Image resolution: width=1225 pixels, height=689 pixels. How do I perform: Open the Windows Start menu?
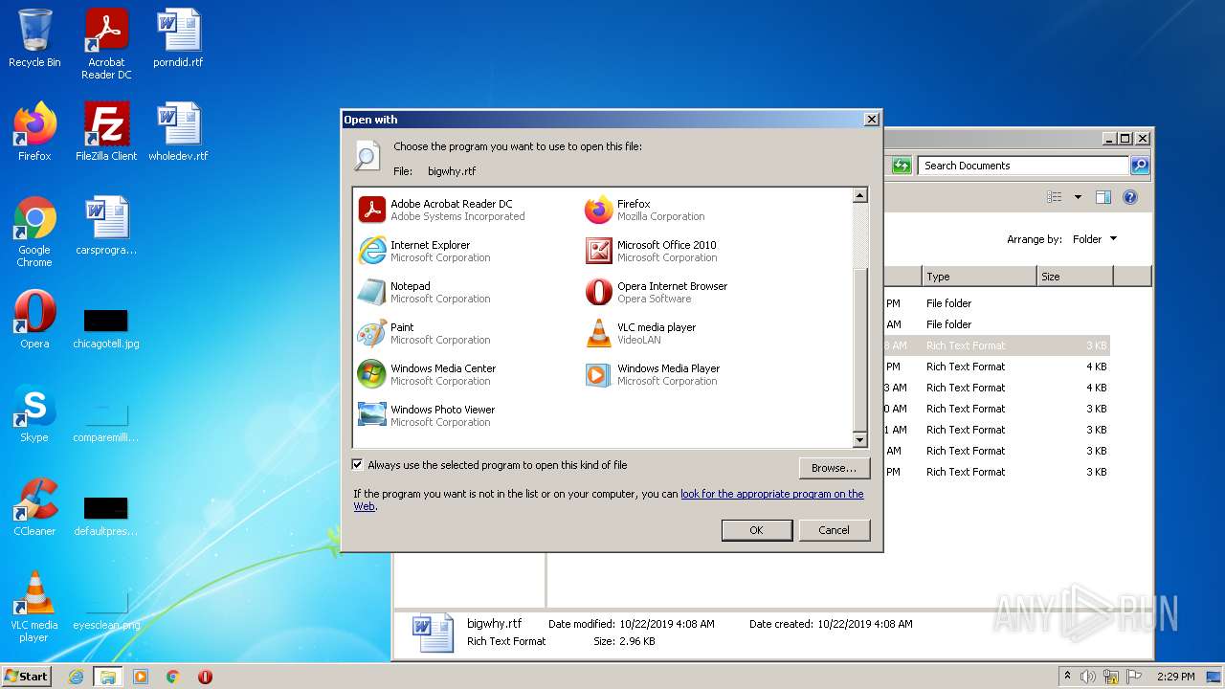point(27,676)
